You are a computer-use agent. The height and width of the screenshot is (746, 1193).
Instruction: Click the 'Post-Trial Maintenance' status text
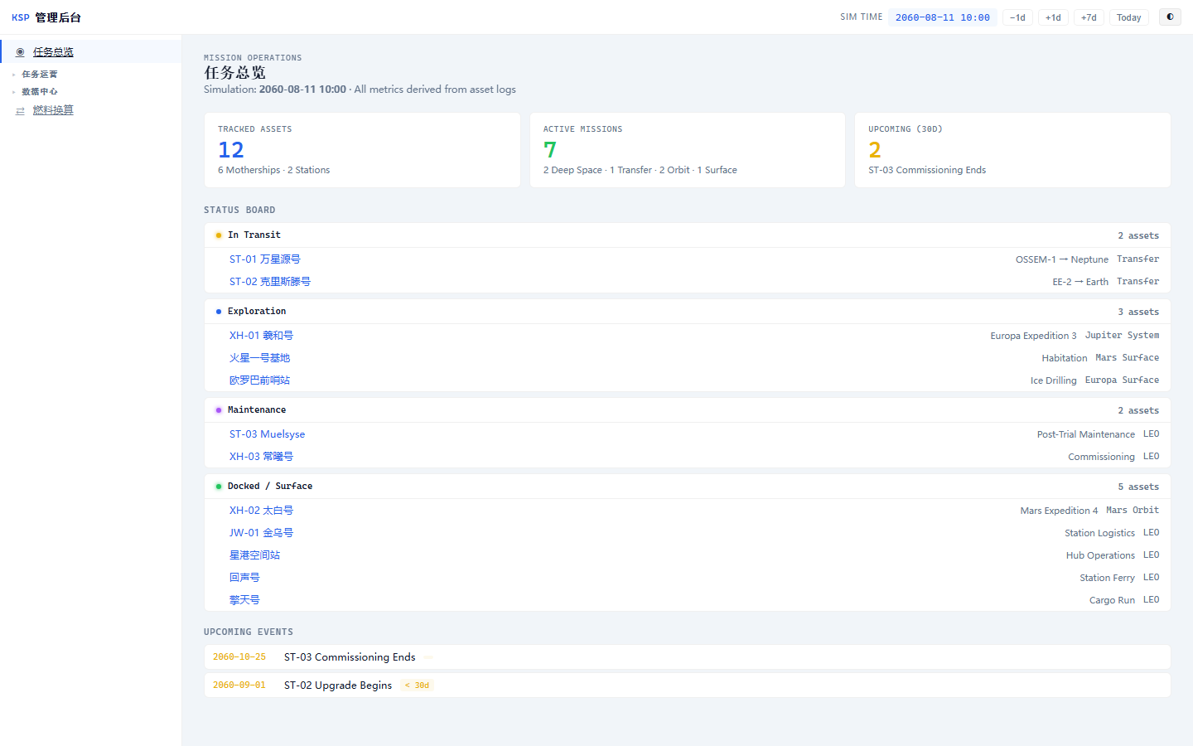click(1086, 434)
